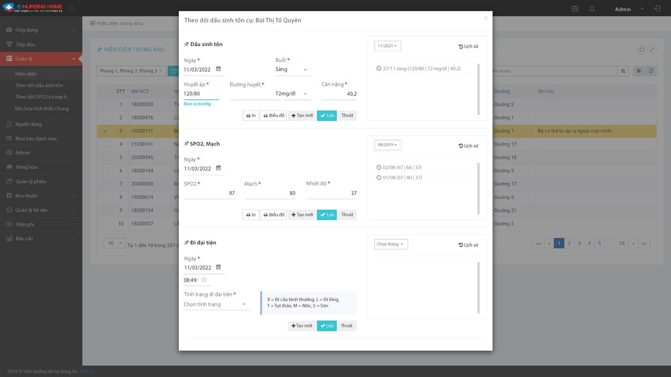Open date picker icon in Dấu sinh tồn
This screenshot has width=671, height=377.
coord(219,69)
